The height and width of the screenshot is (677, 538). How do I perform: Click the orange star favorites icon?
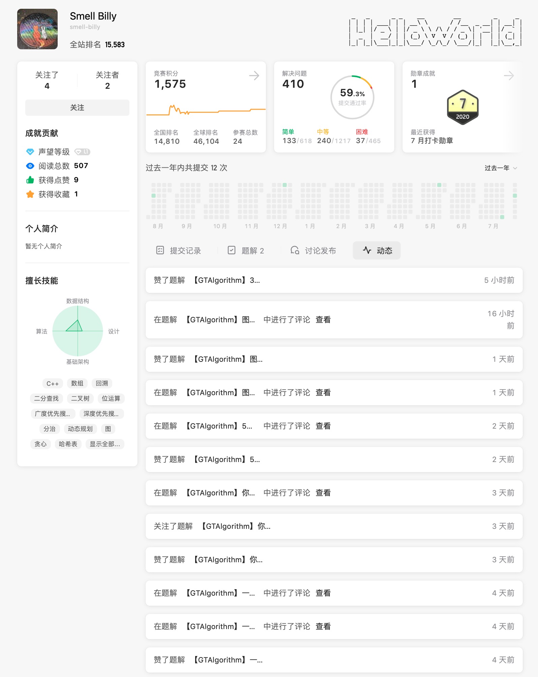[x=30, y=194]
